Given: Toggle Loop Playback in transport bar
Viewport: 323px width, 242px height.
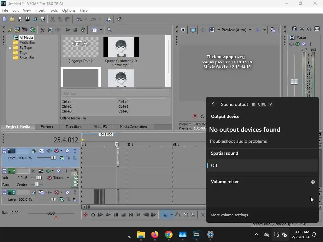Looking at the screenshot, I should point(93,215).
